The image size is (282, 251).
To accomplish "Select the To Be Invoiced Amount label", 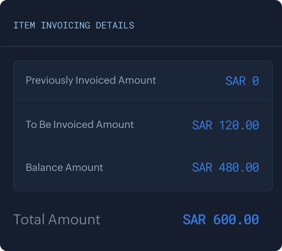I will (80, 124).
